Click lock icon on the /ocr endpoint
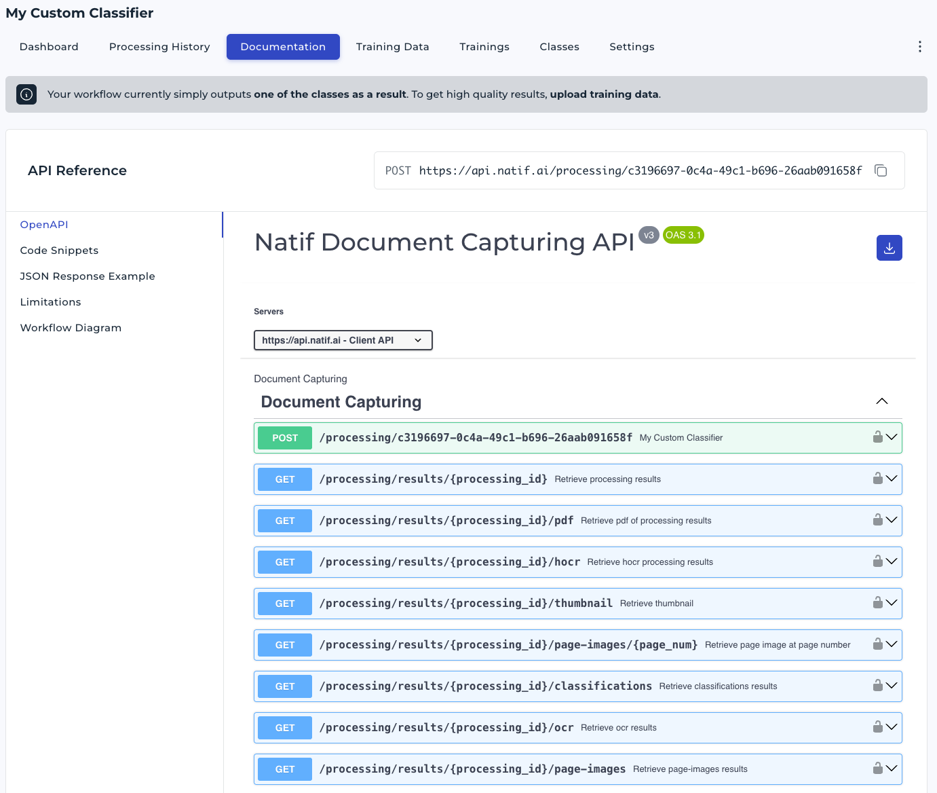Screen dimensions: 937x793 (x=877, y=727)
